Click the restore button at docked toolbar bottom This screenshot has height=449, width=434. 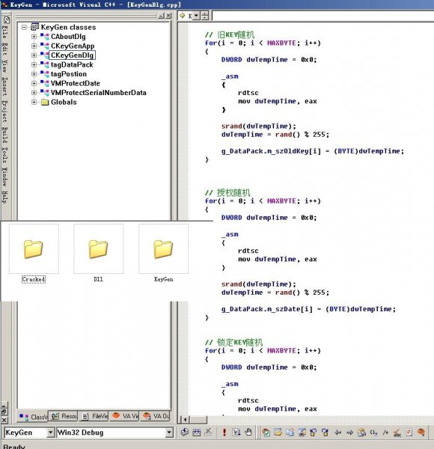4,412
